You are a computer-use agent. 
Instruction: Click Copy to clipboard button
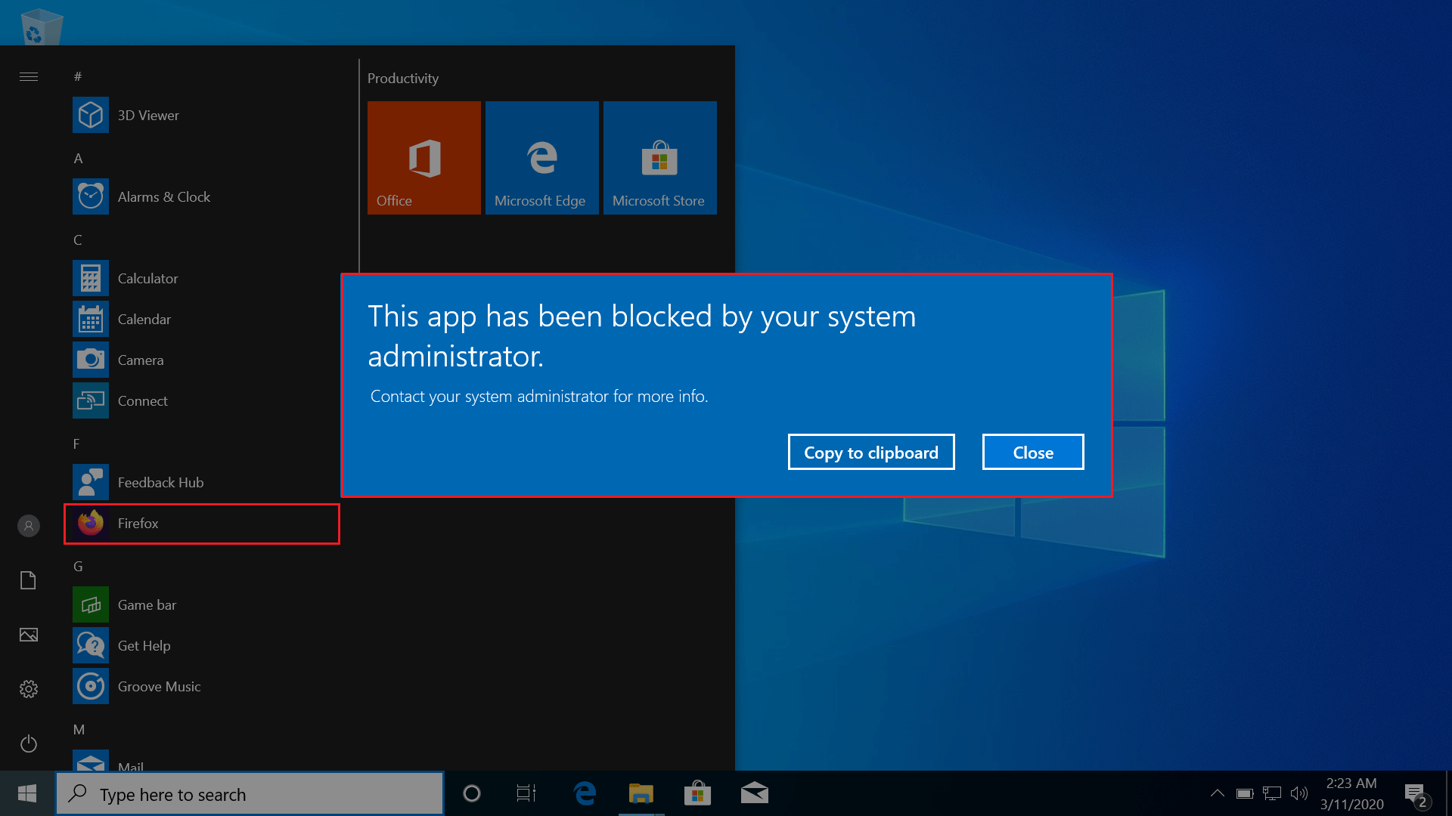[x=871, y=452]
